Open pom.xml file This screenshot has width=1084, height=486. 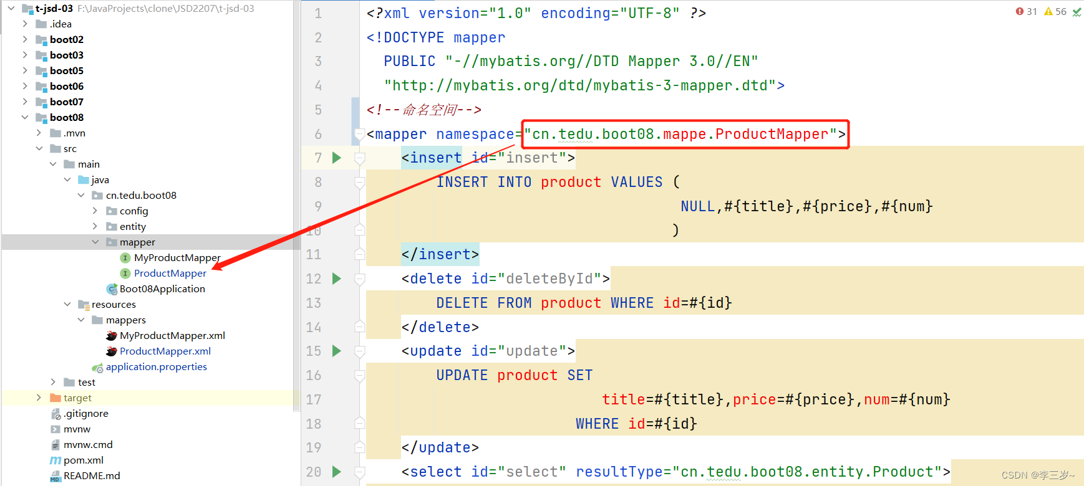(x=84, y=460)
